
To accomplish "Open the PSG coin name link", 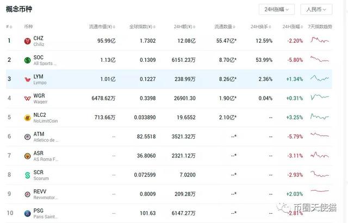I will (39, 211).
